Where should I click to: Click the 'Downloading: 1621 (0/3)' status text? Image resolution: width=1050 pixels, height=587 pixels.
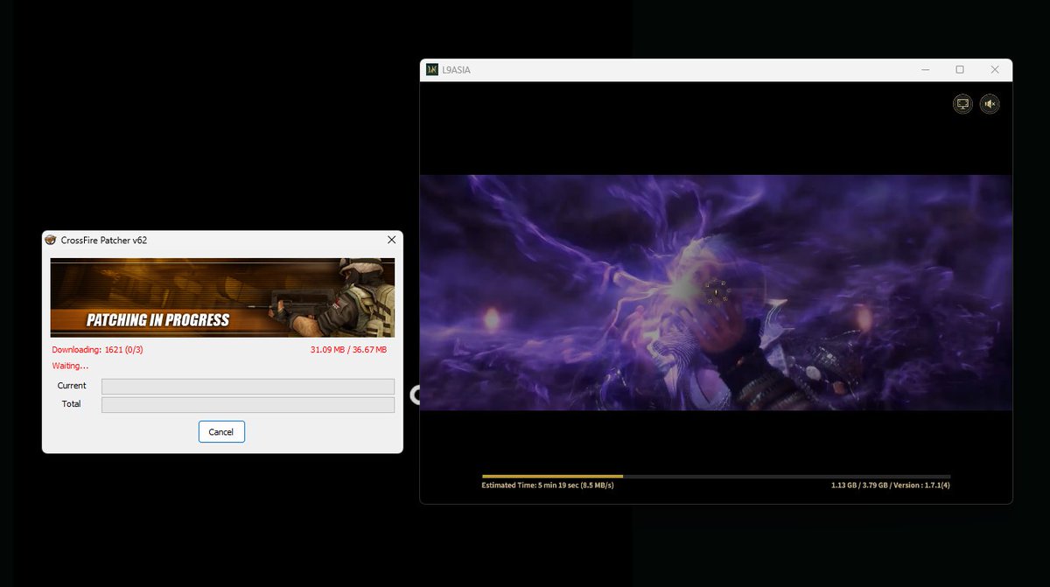tap(97, 350)
